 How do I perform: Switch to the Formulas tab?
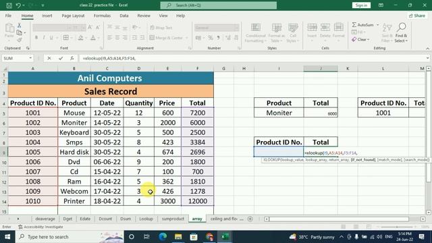[x=102, y=16]
